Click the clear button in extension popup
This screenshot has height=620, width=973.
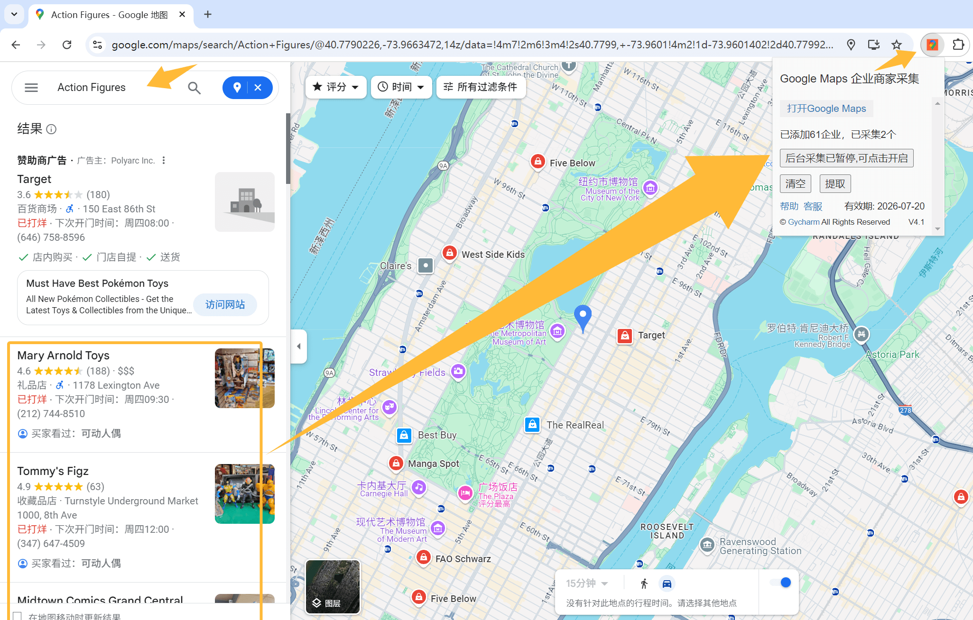pos(796,183)
